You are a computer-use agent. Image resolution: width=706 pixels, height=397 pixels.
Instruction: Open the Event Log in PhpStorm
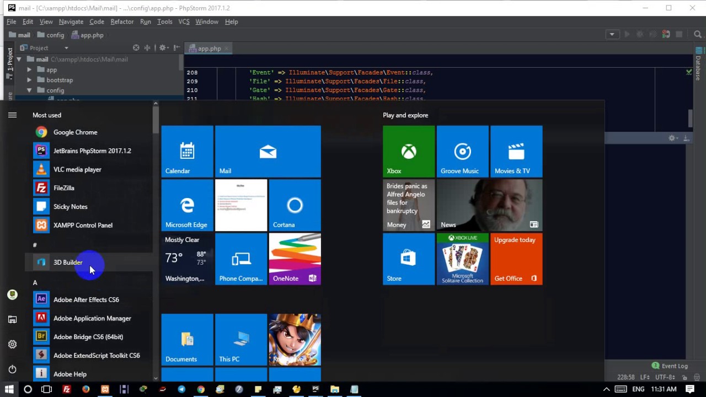point(670,366)
